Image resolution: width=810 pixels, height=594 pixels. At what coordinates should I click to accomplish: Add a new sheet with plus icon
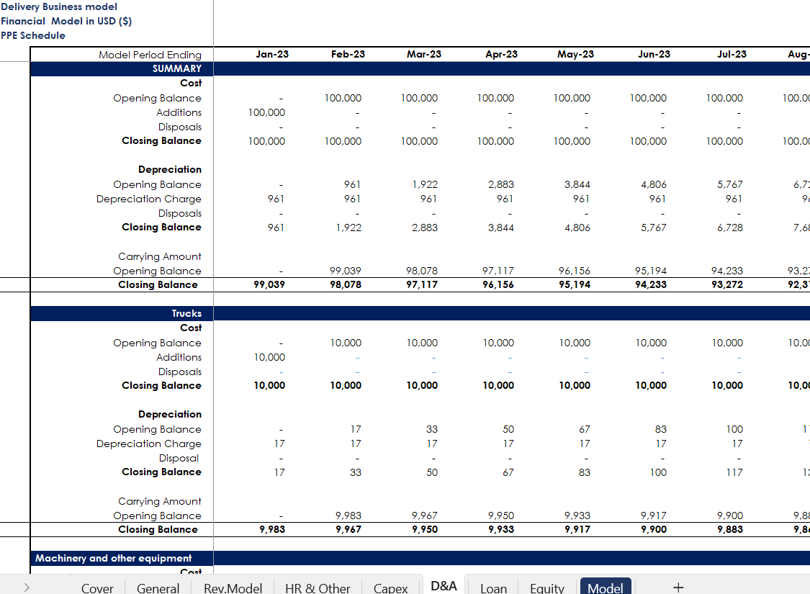pyautogui.click(x=678, y=587)
